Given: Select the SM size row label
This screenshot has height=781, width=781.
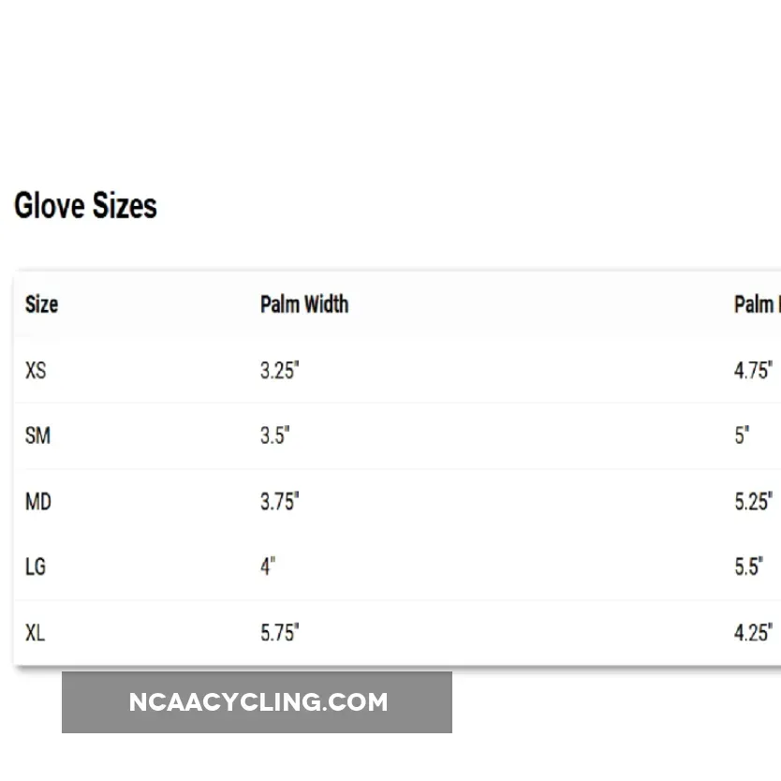Looking at the screenshot, I should pyautogui.click(x=37, y=435).
